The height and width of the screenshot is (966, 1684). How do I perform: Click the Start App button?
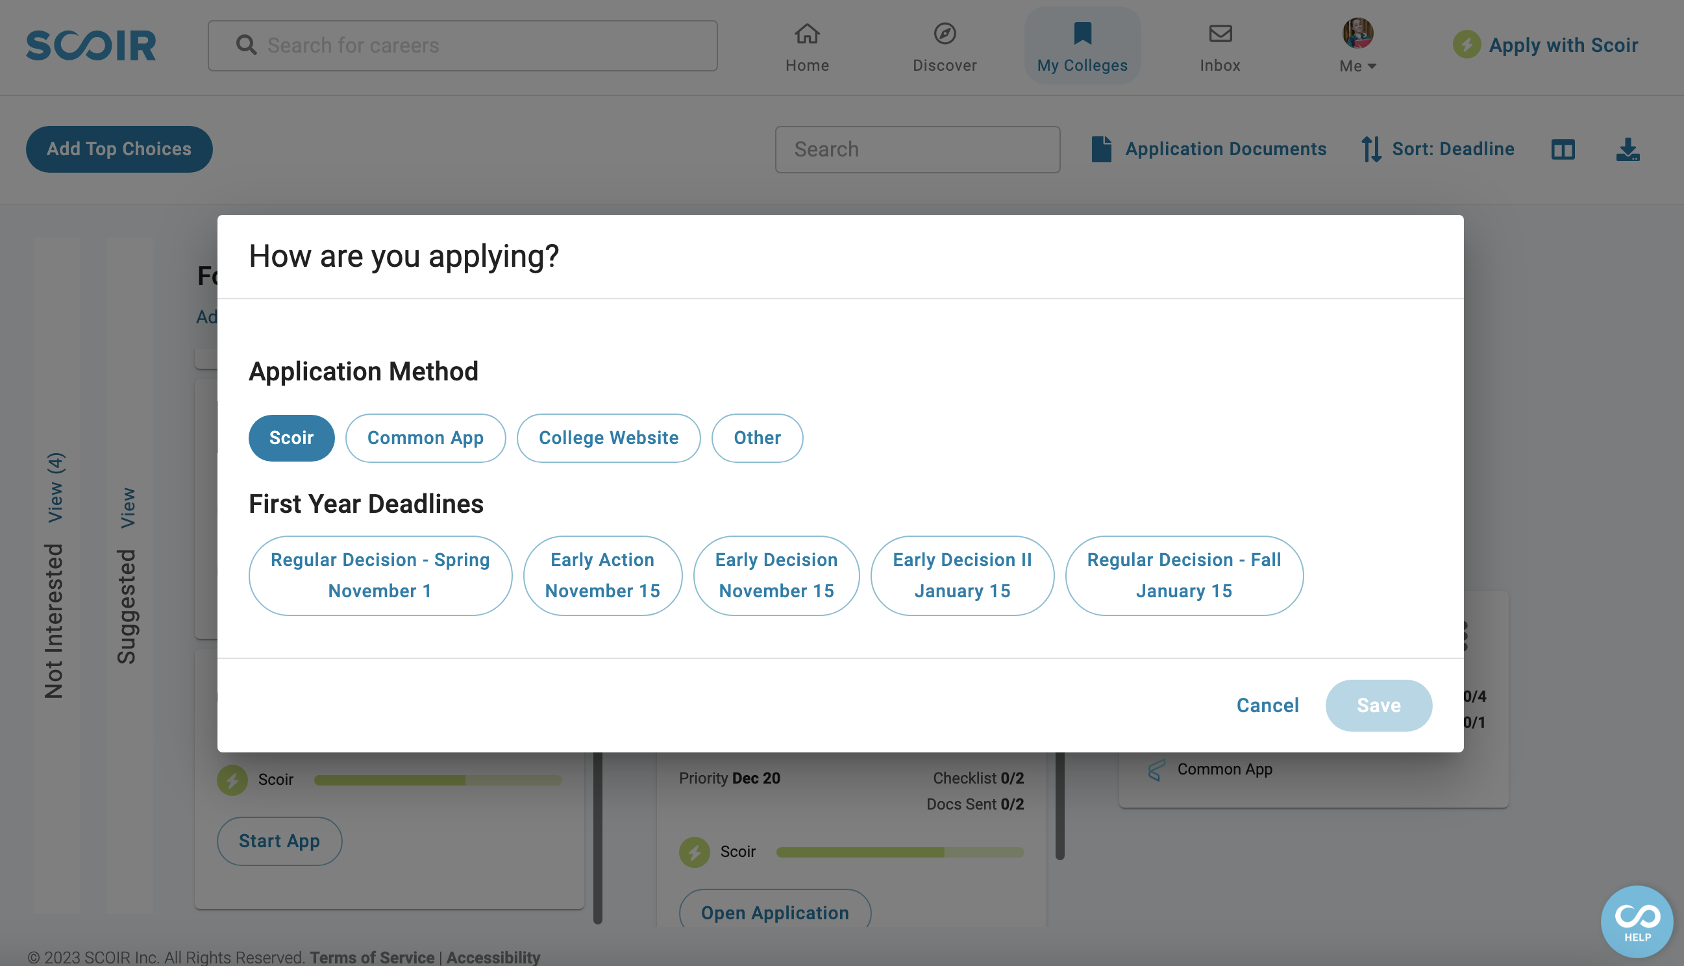(x=279, y=841)
